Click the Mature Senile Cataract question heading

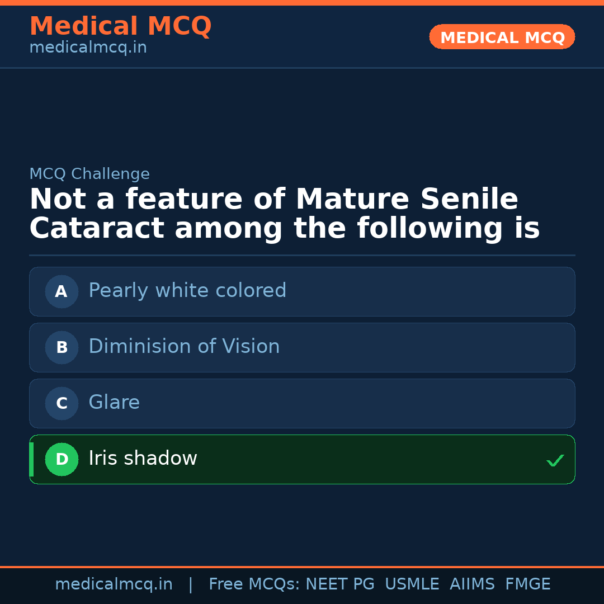(x=284, y=214)
